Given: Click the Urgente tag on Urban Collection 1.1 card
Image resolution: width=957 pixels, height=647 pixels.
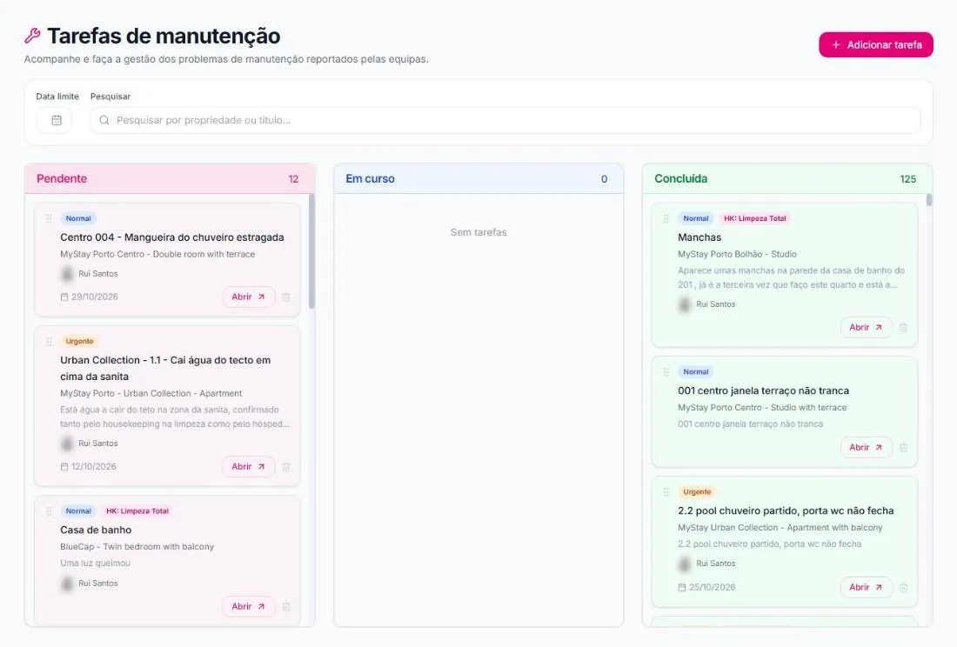Looking at the screenshot, I should coord(79,342).
